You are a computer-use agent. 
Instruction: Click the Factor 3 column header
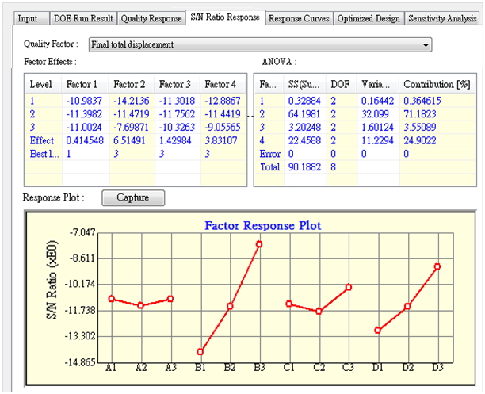tap(178, 84)
